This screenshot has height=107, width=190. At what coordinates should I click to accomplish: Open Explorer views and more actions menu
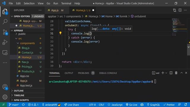click(x=40, y=10)
